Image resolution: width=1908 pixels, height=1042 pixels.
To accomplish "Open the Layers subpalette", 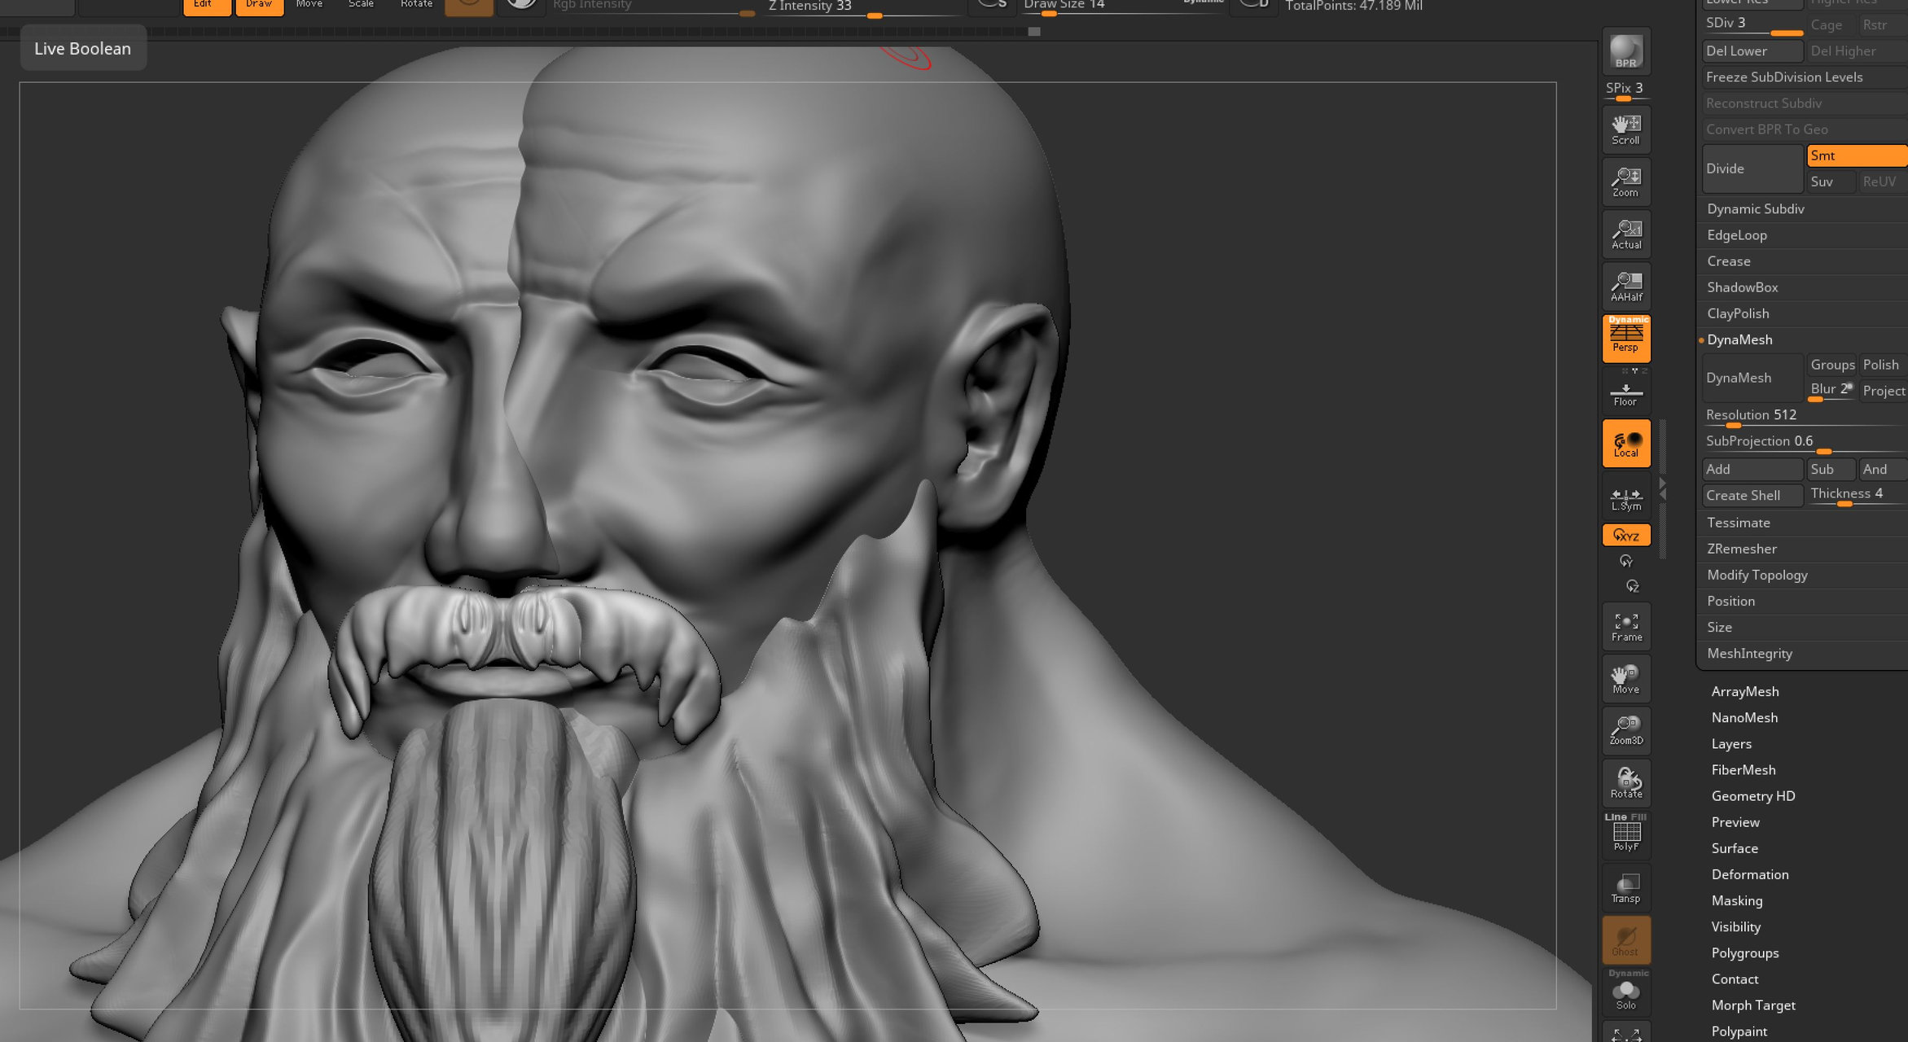I will (x=1730, y=743).
